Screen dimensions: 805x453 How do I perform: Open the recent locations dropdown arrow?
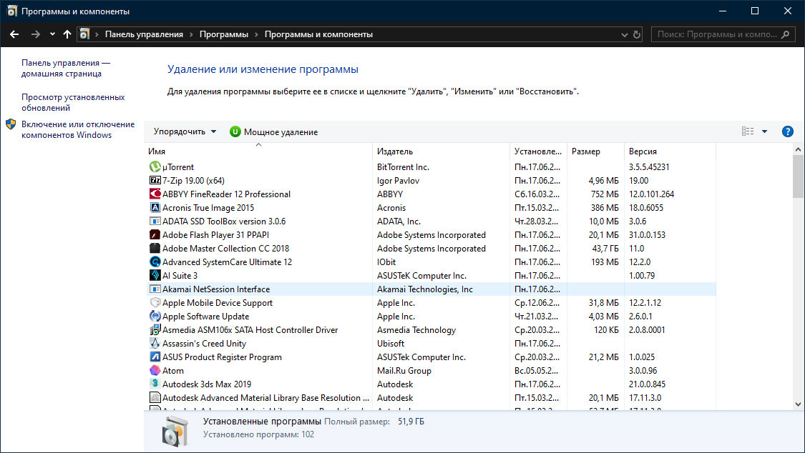pos(52,34)
